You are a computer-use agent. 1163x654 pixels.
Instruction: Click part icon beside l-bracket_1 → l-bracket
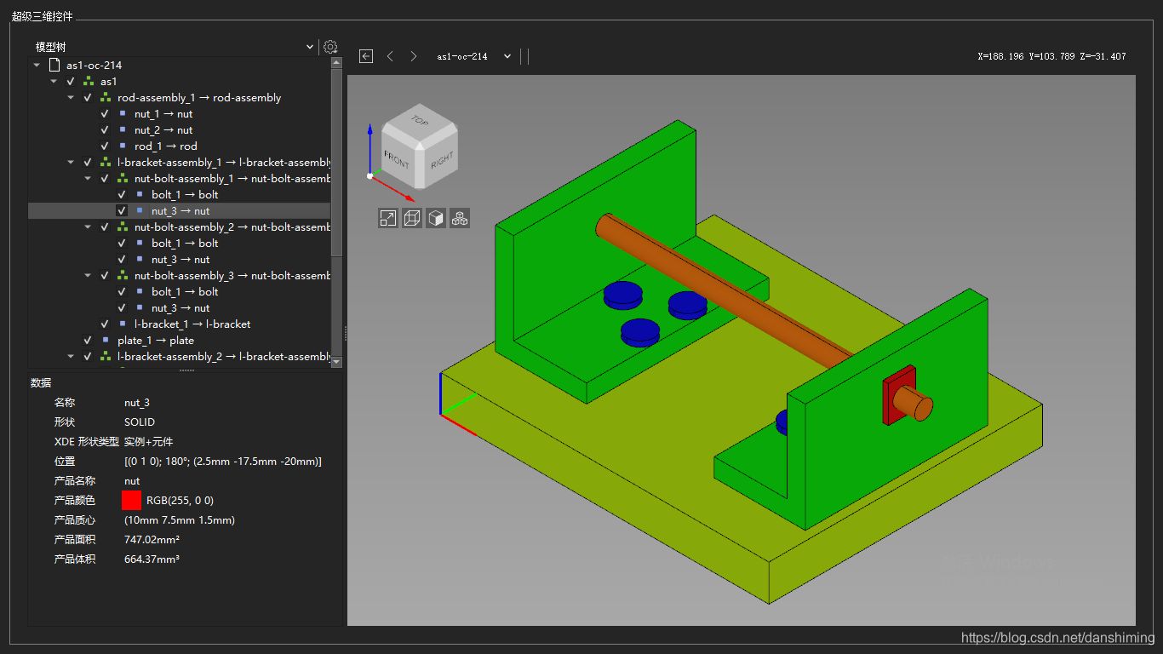123,324
